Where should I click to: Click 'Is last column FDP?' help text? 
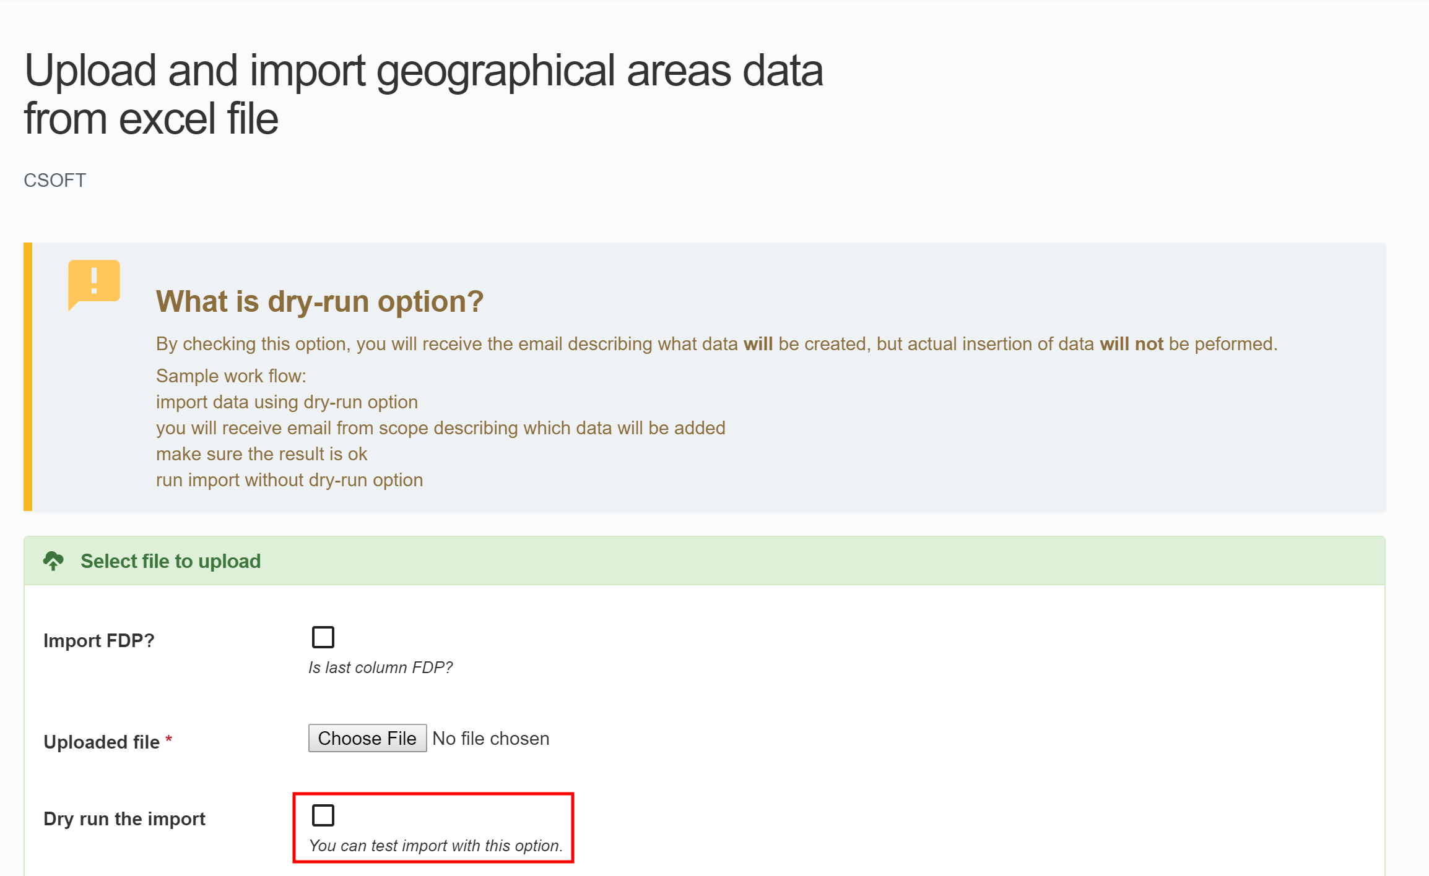point(380,667)
